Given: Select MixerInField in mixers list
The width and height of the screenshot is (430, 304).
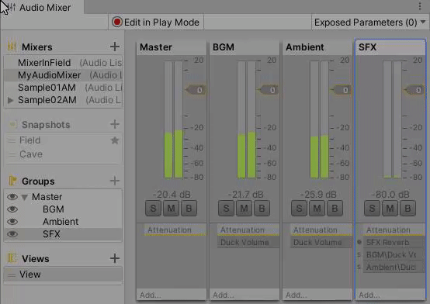Looking at the screenshot, I should (x=64, y=63).
